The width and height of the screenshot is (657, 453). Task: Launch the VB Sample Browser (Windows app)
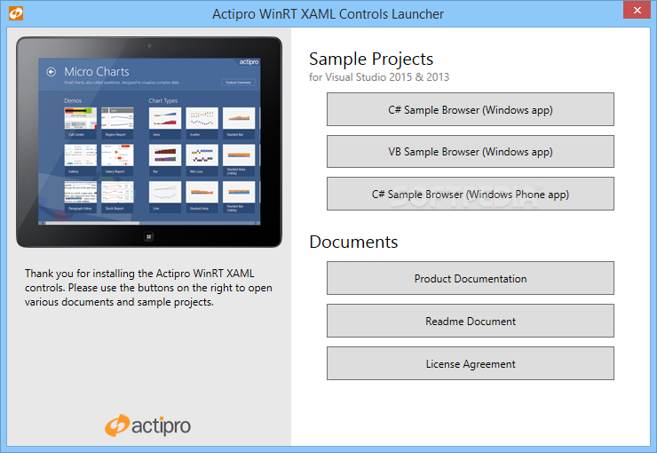(x=471, y=151)
